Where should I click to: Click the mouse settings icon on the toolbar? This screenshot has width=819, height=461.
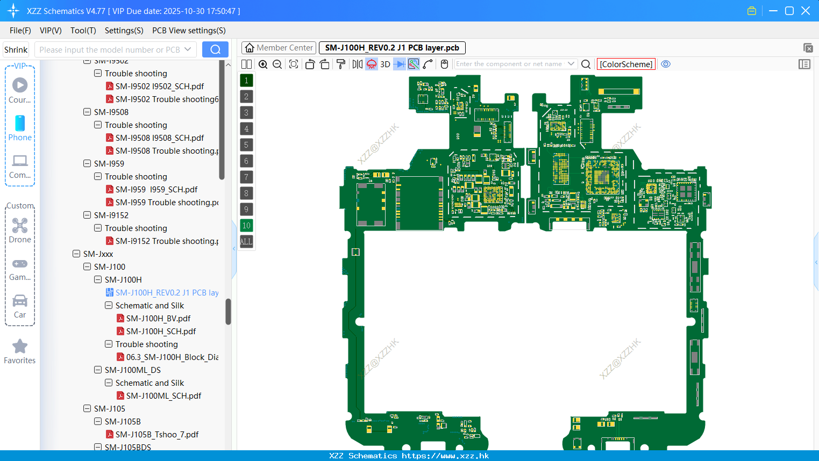(444, 64)
